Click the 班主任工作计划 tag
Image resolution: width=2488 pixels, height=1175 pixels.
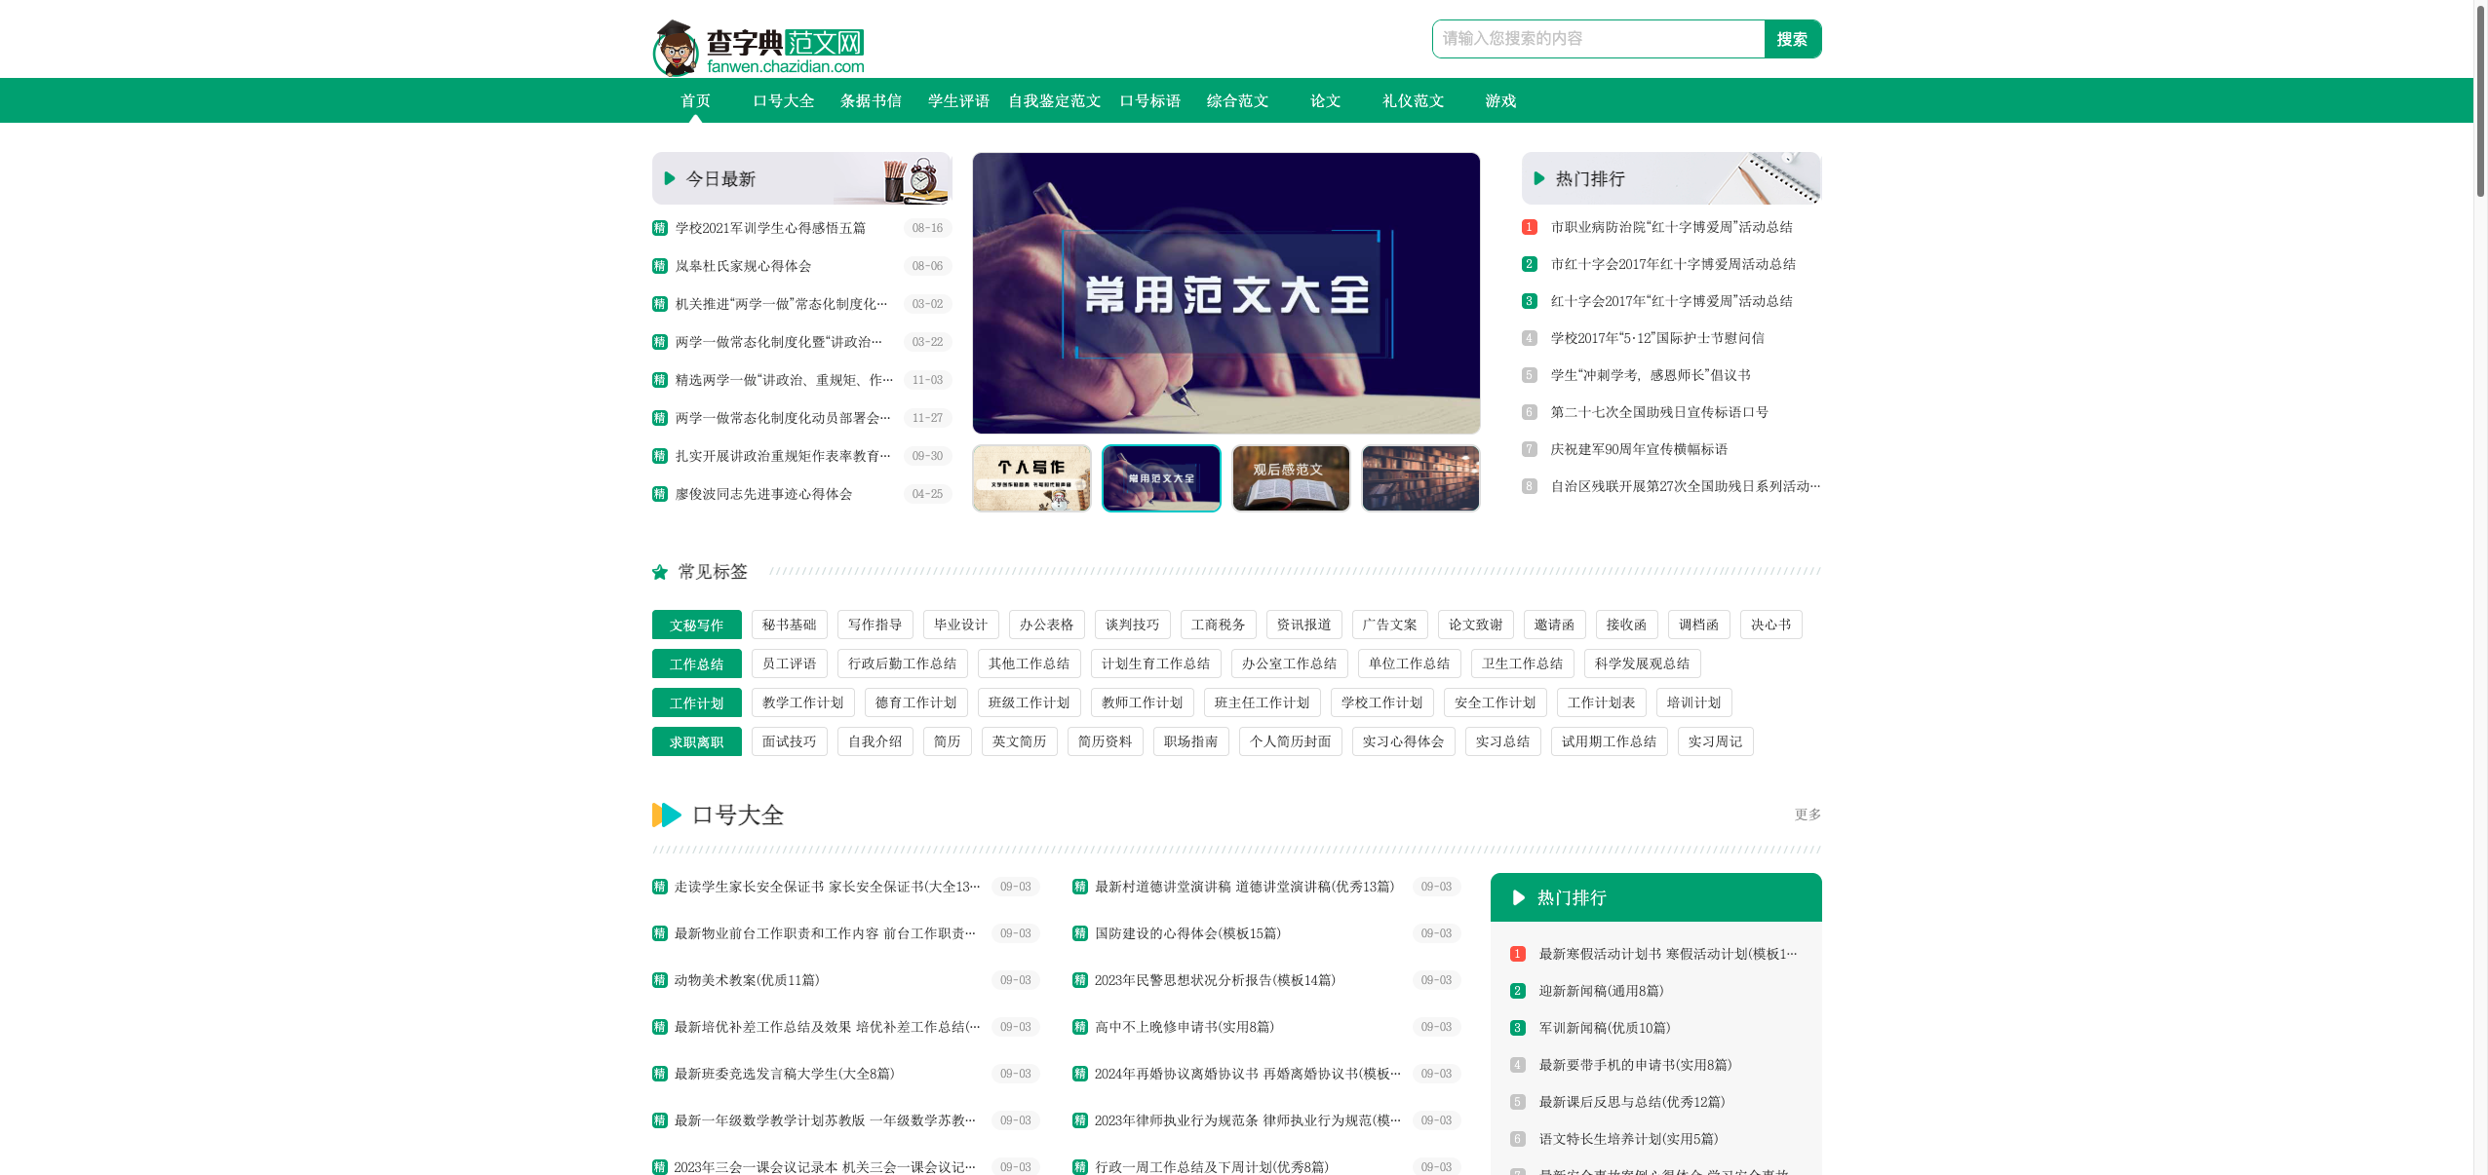coord(1262,702)
